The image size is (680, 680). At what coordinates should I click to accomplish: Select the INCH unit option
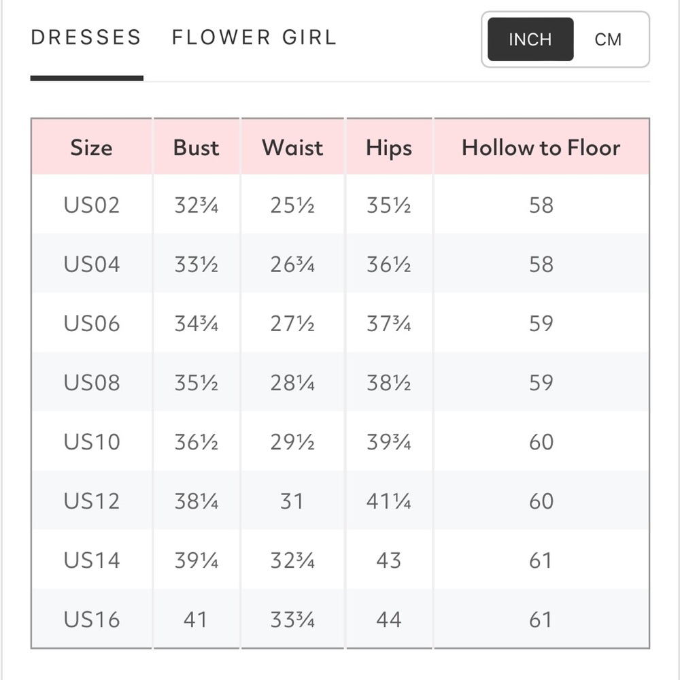[530, 39]
